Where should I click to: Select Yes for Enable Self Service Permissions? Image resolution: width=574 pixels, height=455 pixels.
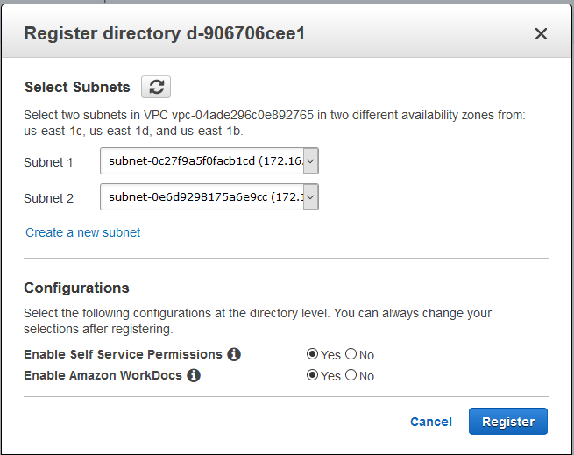312,354
